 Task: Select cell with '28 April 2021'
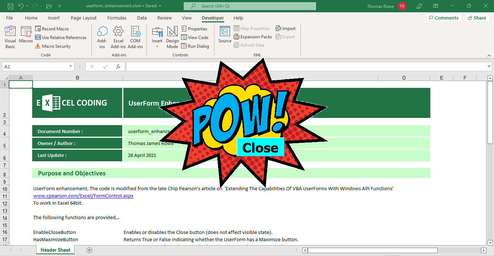pyautogui.click(x=277, y=155)
